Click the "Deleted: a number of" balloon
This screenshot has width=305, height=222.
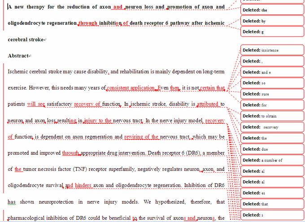271,160
